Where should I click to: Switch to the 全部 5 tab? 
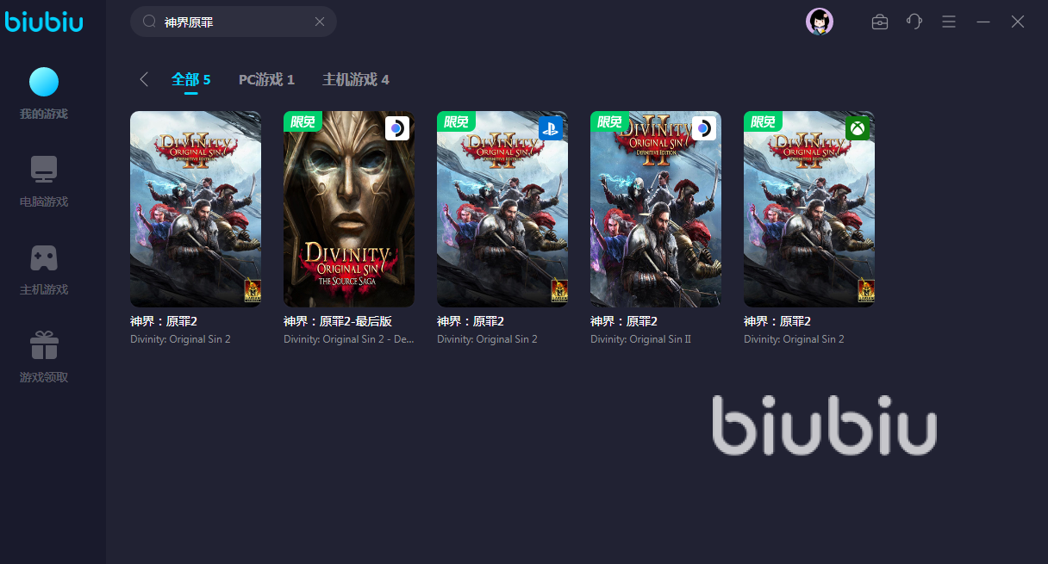point(190,79)
